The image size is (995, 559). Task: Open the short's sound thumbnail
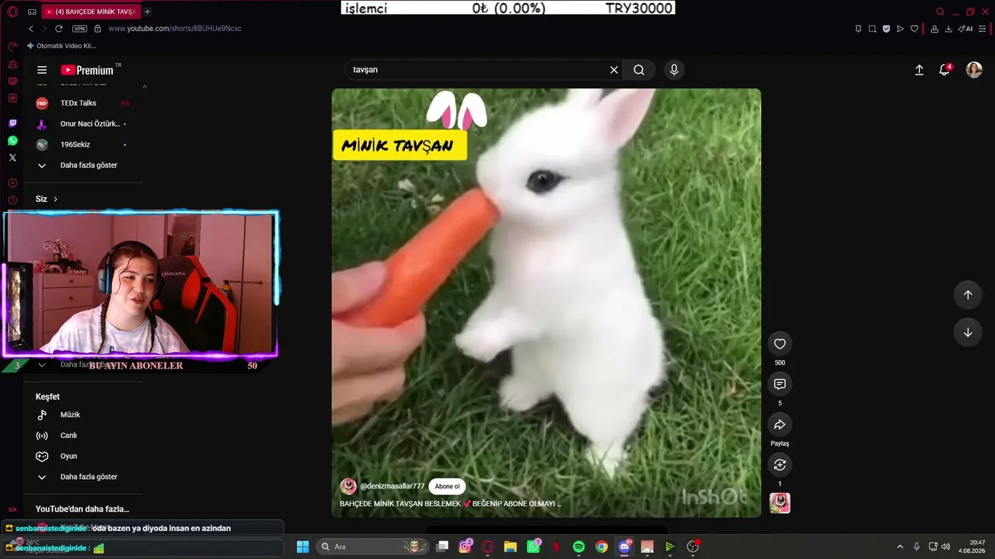point(780,503)
